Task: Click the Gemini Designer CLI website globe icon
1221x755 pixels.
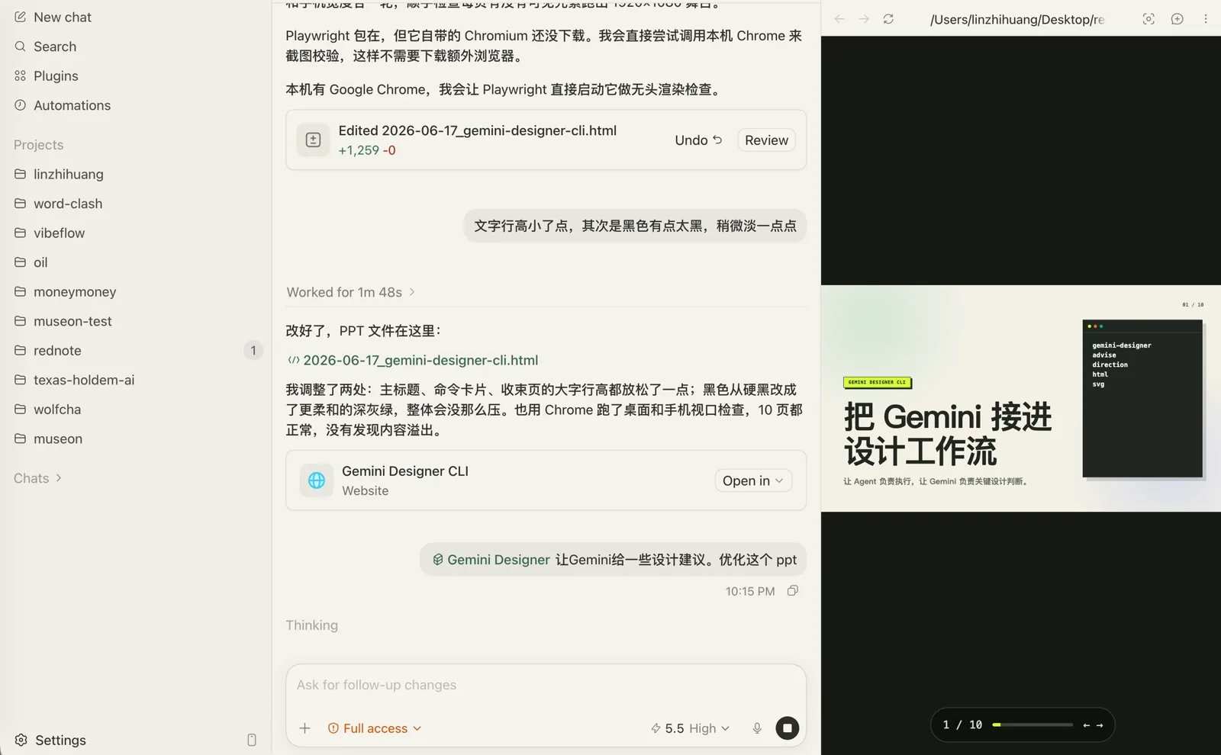Action: 316,480
